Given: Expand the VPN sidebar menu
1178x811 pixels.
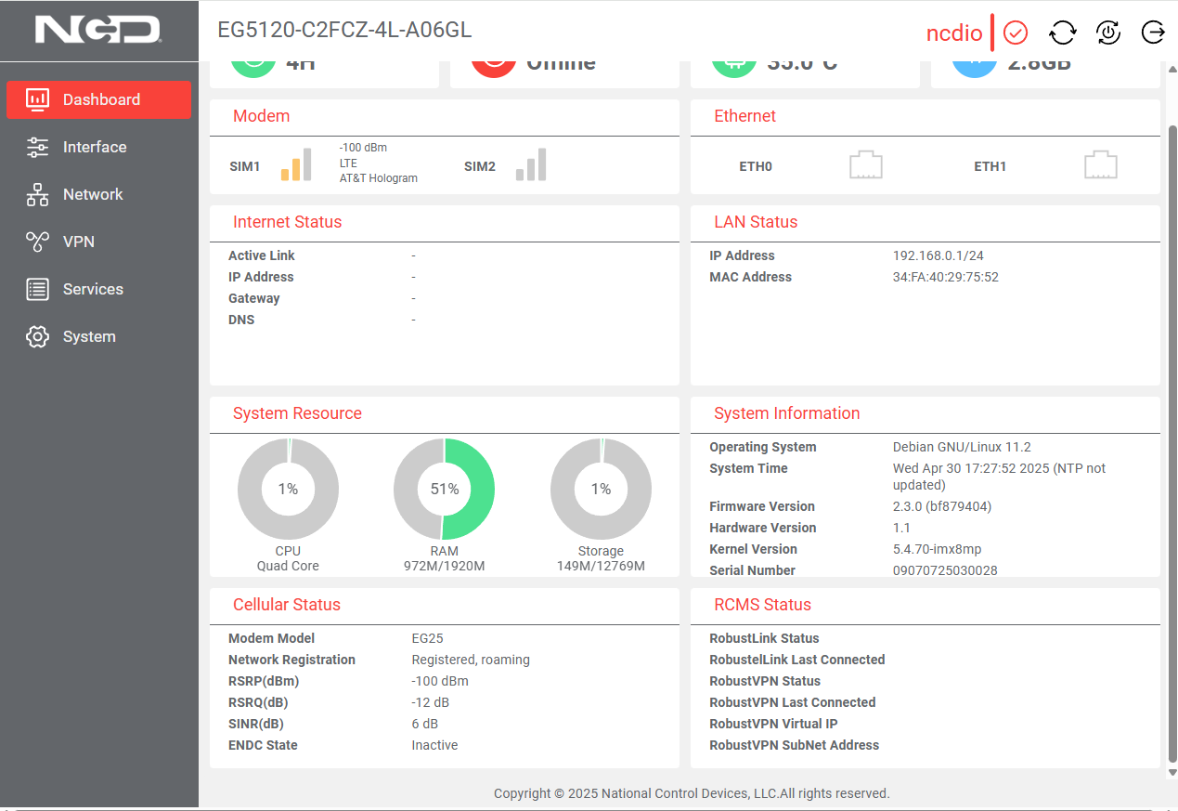Looking at the screenshot, I should [x=78, y=242].
